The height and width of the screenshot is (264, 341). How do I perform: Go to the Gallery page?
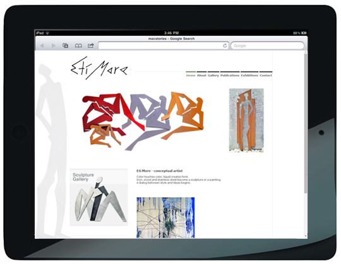[x=213, y=76]
